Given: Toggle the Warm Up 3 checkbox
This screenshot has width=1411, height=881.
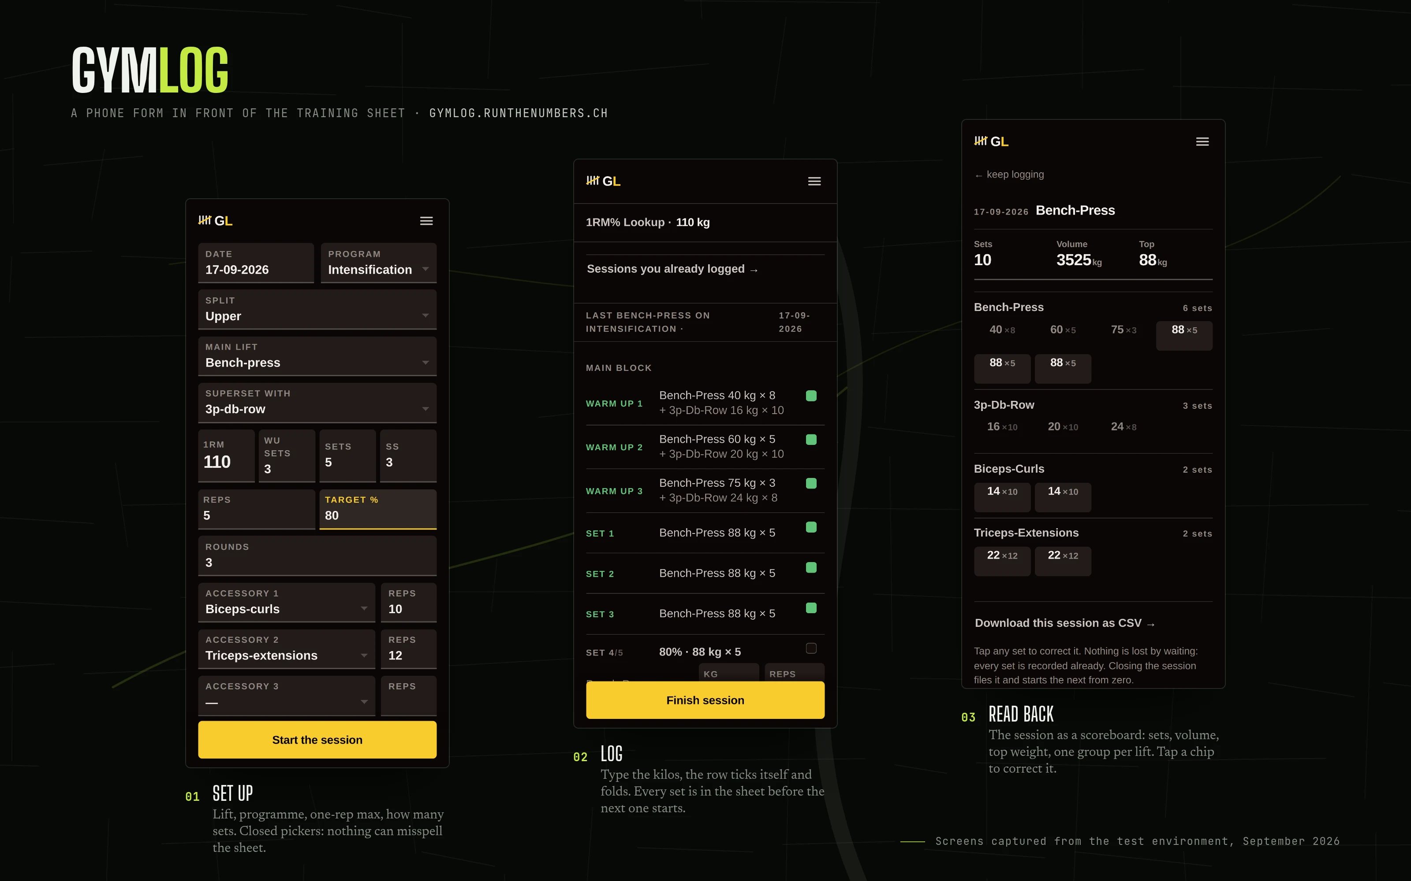Looking at the screenshot, I should (811, 483).
